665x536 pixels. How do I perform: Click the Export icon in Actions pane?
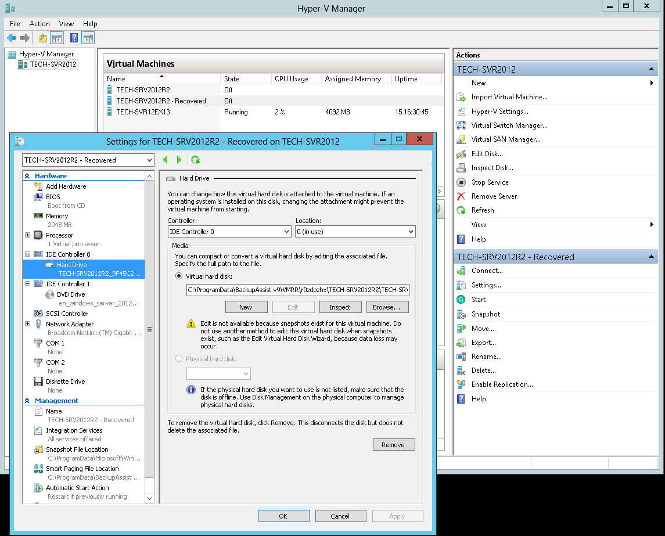461,343
